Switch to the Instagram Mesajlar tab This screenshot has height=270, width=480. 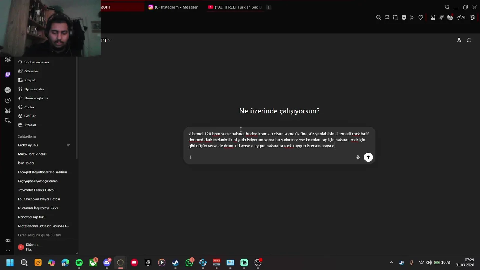point(173,7)
